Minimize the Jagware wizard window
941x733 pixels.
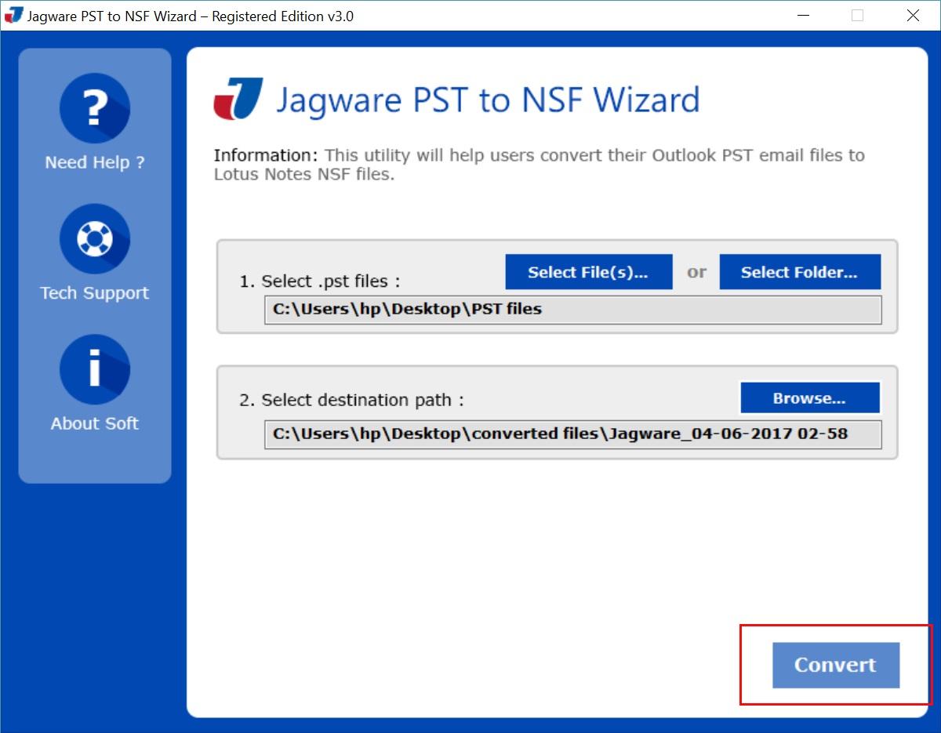click(802, 15)
